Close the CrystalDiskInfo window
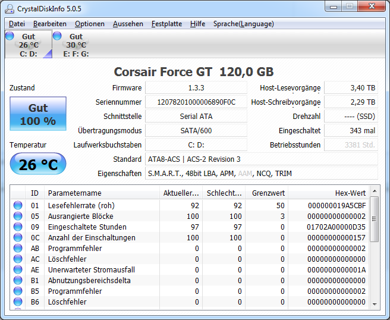 372,7
